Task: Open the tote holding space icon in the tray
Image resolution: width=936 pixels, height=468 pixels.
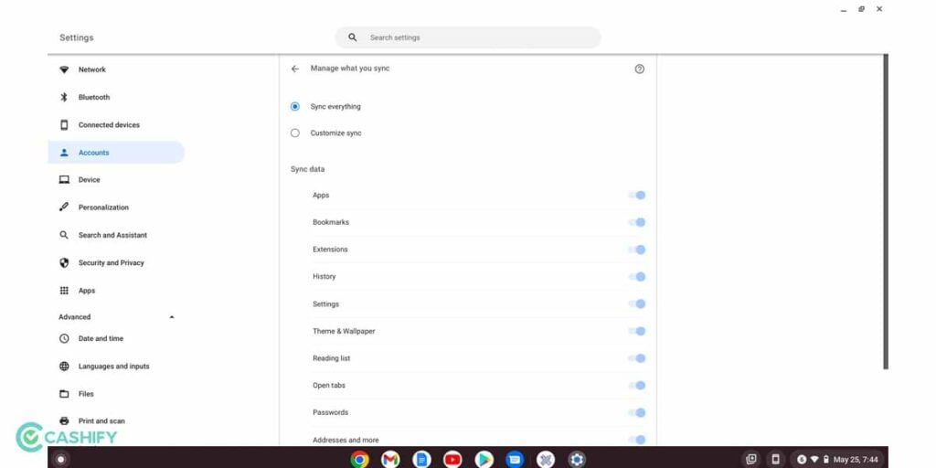Action: [x=751, y=459]
